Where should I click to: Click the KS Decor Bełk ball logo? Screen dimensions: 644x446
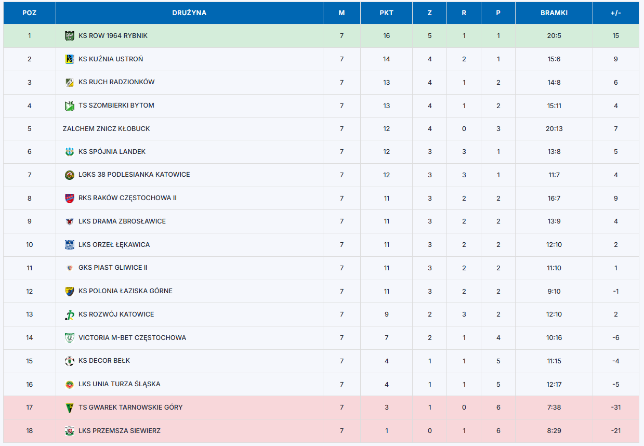click(x=69, y=361)
